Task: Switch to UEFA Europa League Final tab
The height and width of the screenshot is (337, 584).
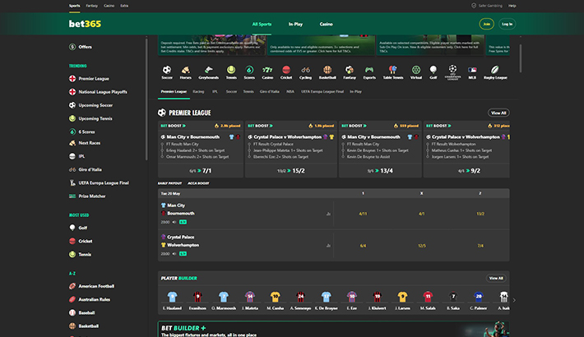Action: click(x=322, y=91)
